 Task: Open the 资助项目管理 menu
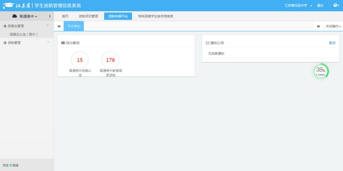click(88, 16)
